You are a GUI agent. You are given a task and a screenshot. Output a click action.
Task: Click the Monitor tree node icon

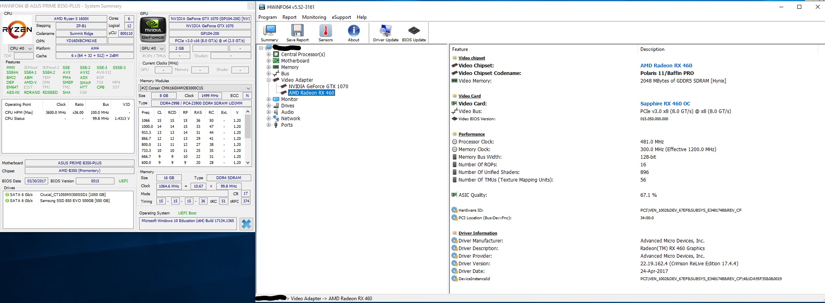tap(276, 99)
